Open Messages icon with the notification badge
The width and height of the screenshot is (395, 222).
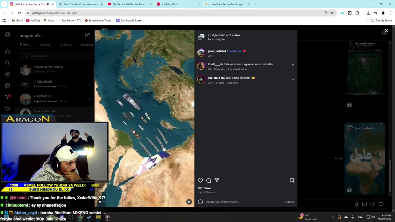(8, 97)
